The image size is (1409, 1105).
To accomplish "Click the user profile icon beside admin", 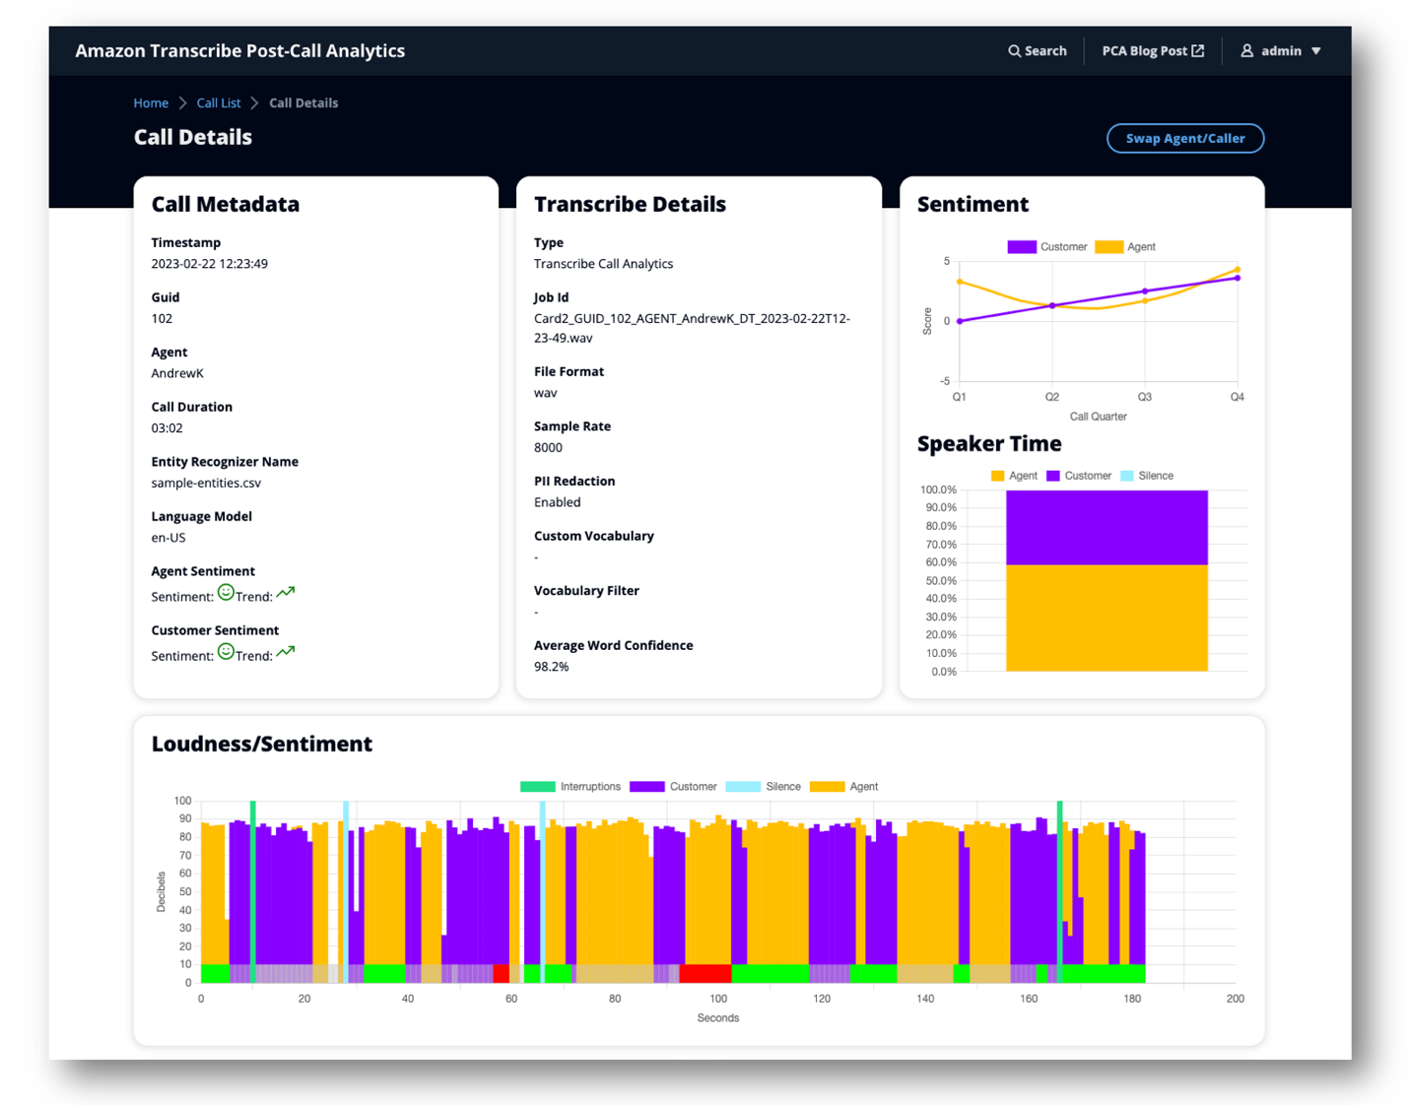I will (x=1246, y=50).
